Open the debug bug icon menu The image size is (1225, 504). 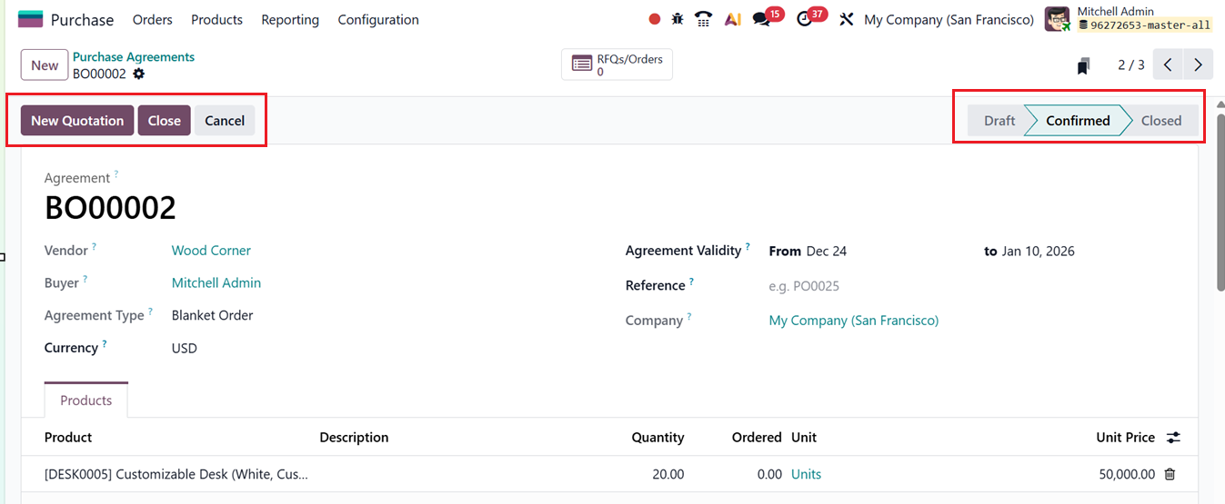coord(678,19)
